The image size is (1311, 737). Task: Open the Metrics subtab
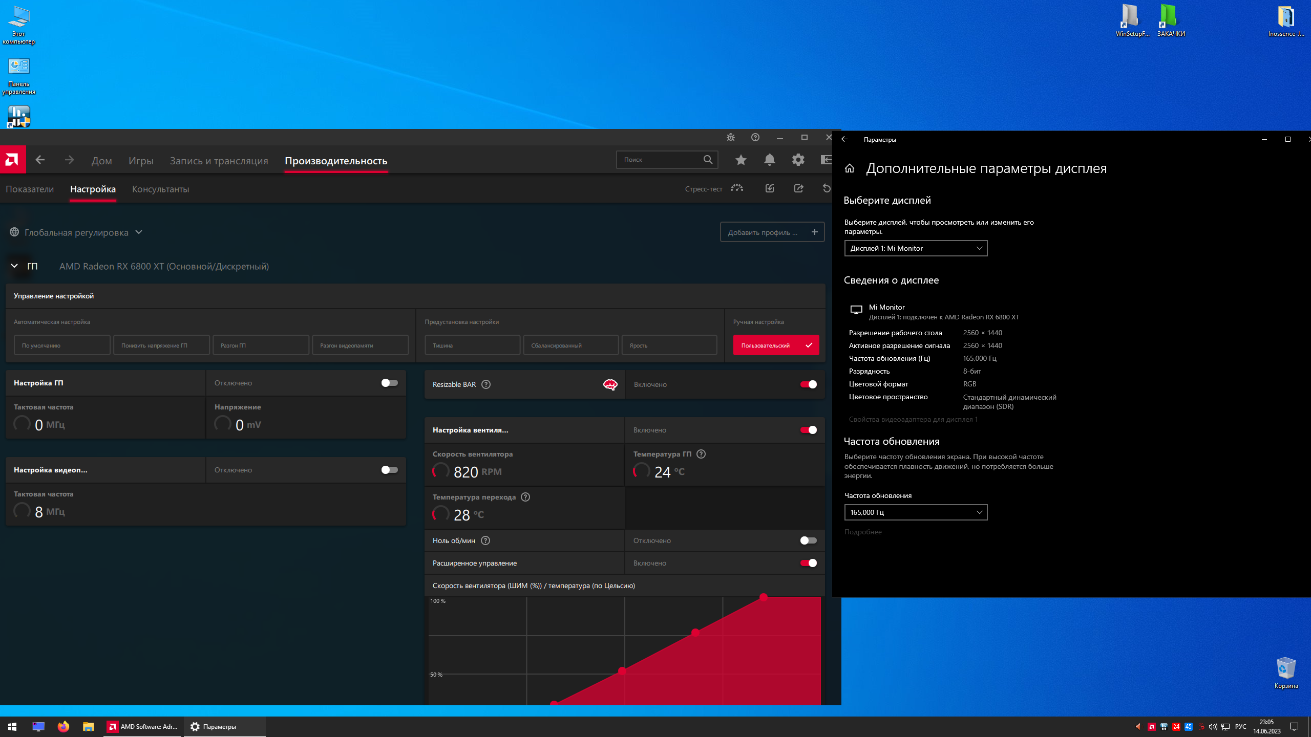pos(30,189)
